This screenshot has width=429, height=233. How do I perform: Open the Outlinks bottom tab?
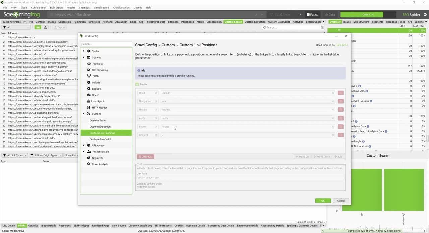33,226
